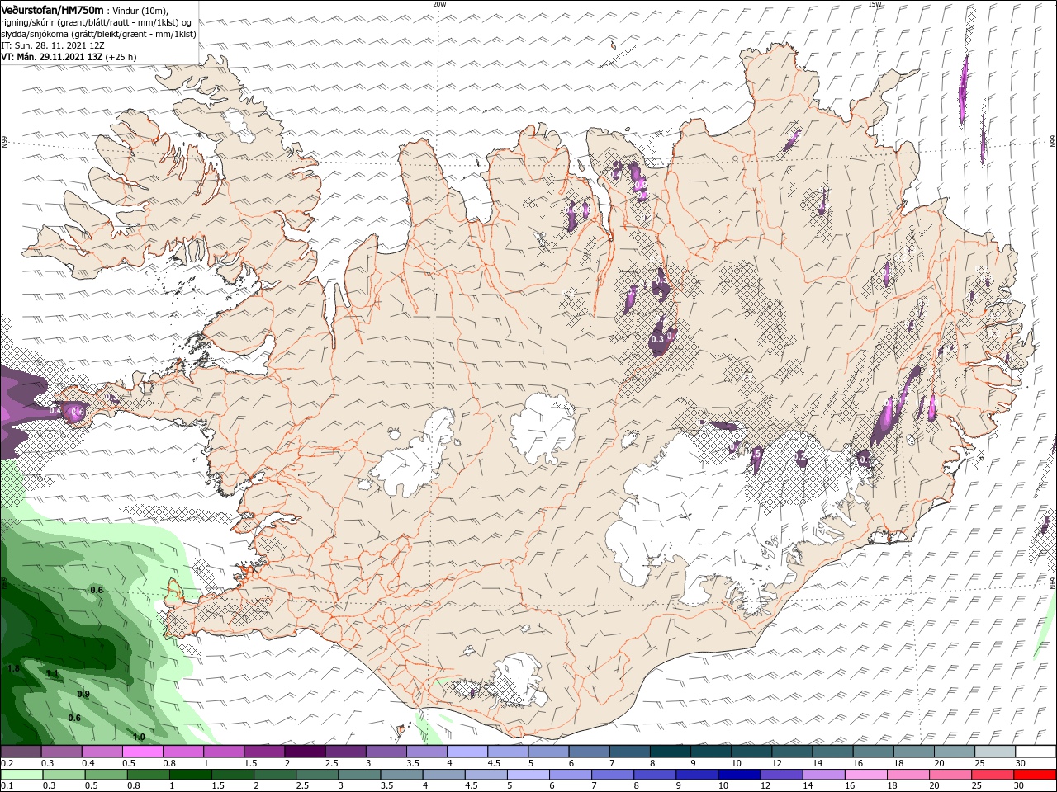This screenshot has height=792, width=1057.
Task: Pick the light periwinkle 4 snow legend swatch
Action: pyautogui.click(x=467, y=752)
